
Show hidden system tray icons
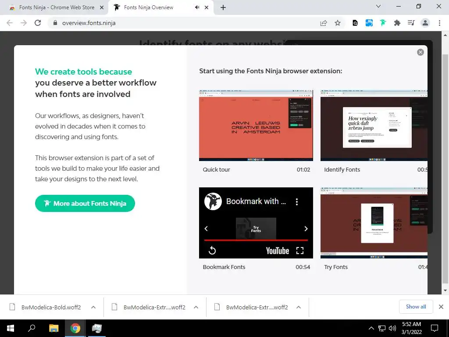(x=371, y=328)
